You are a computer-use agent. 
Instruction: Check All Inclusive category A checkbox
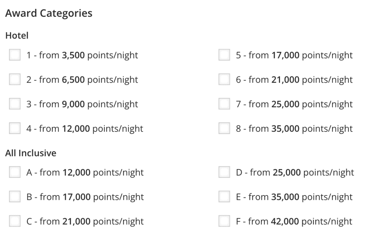pyautogui.click(x=15, y=172)
